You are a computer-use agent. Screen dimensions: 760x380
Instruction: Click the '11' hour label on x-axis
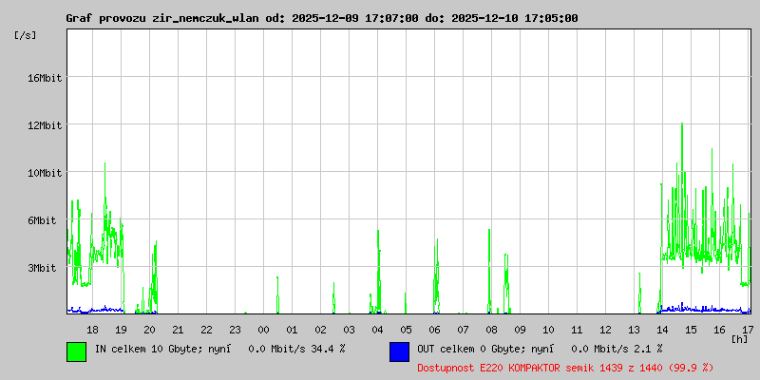[577, 330]
